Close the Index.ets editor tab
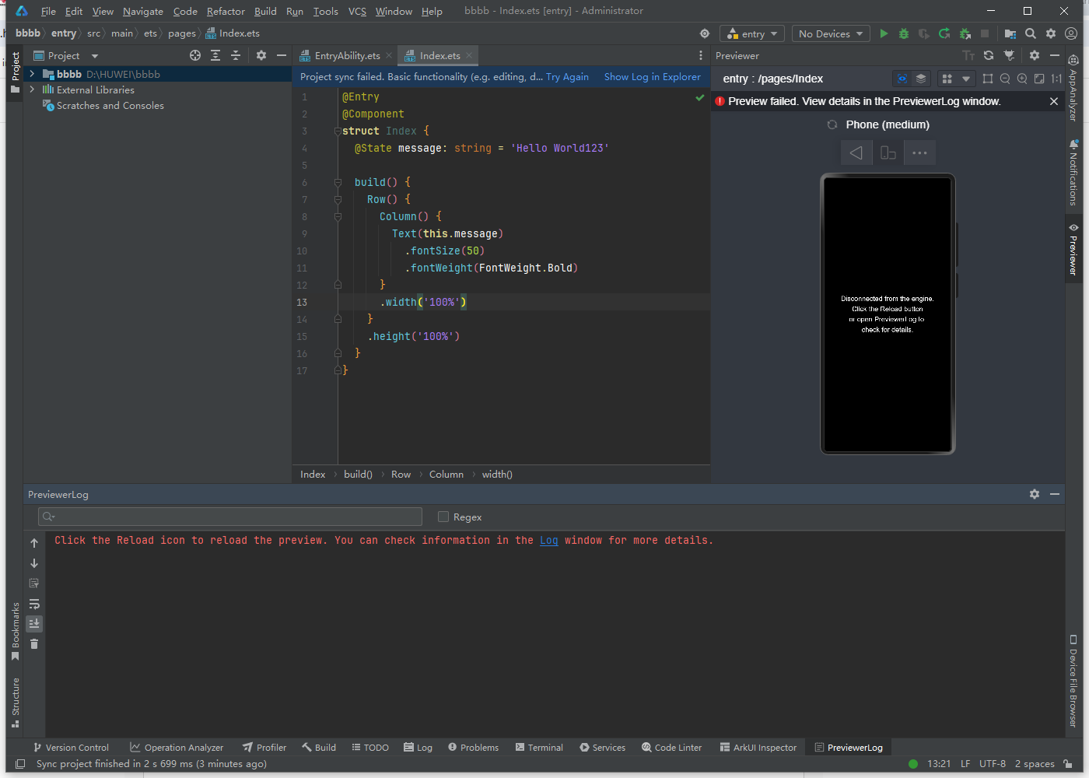1089x778 pixels. [469, 55]
